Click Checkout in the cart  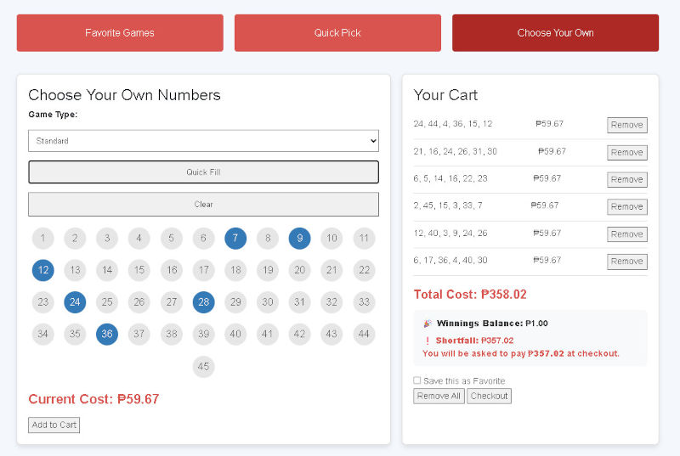[x=489, y=396]
